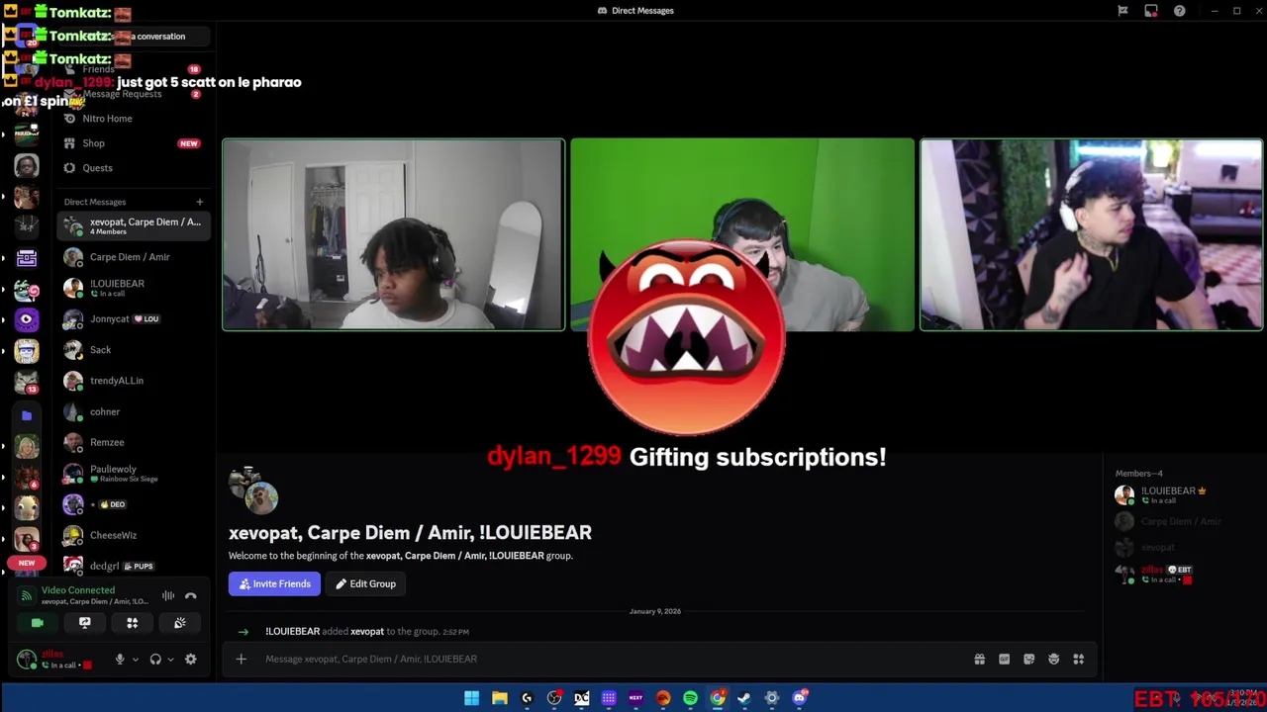Expand headphone output options arrow

point(170,660)
